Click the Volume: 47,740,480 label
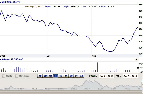143x94 pixels. [x=11, y=59]
